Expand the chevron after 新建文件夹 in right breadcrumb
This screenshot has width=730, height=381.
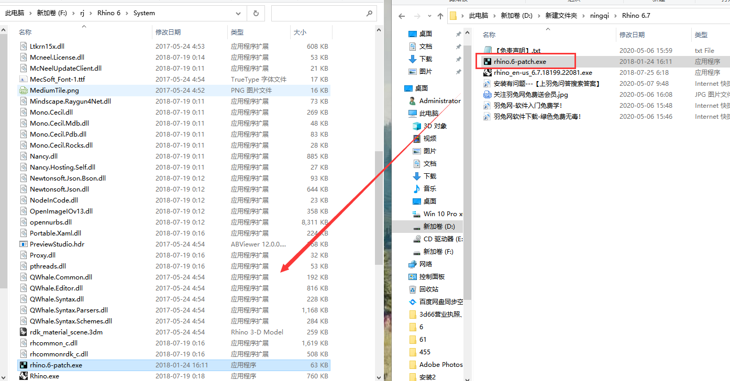click(582, 16)
